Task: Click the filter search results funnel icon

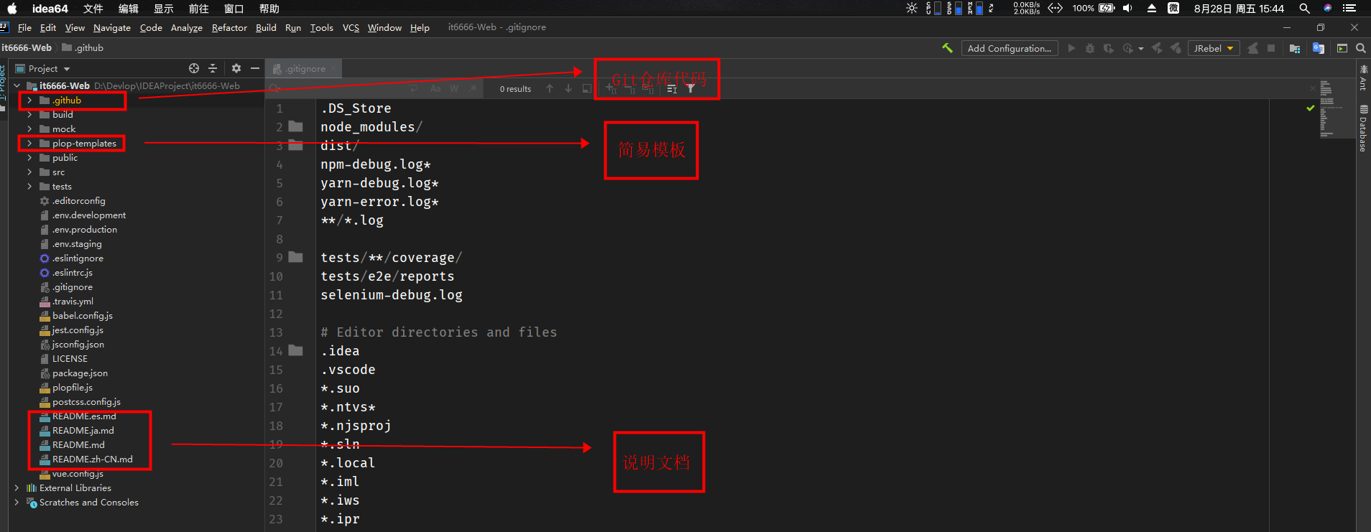Action: tap(691, 88)
